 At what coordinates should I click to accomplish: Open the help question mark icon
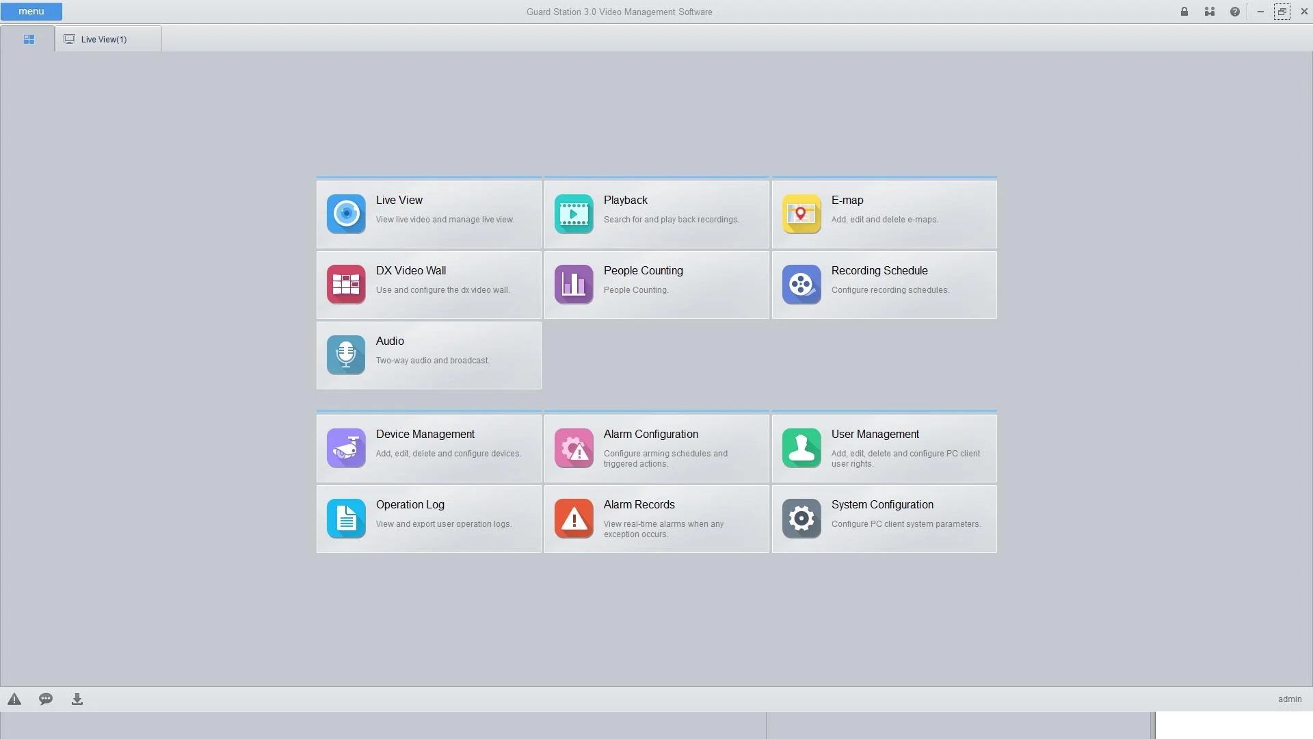point(1234,12)
